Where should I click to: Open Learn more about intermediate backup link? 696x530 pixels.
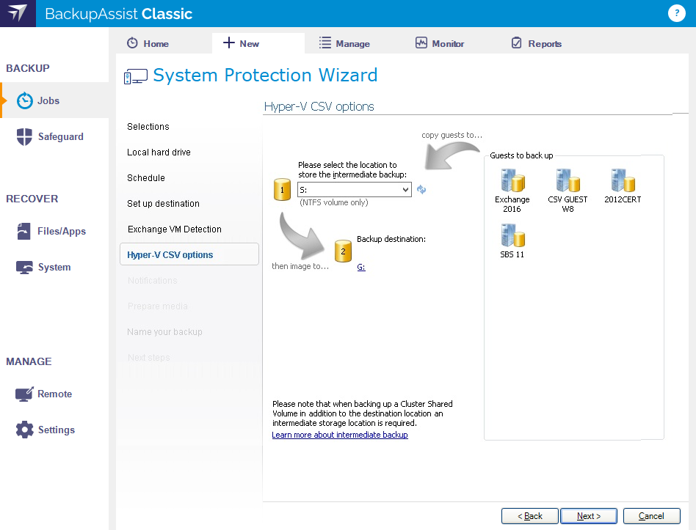click(340, 435)
